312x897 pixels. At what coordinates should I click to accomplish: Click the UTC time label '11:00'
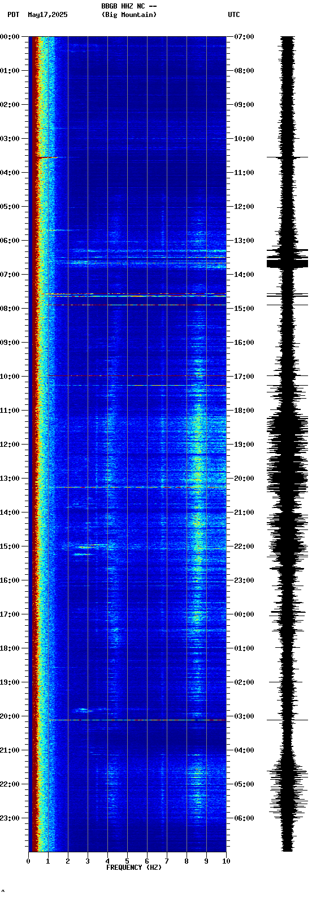tap(244, 173)
